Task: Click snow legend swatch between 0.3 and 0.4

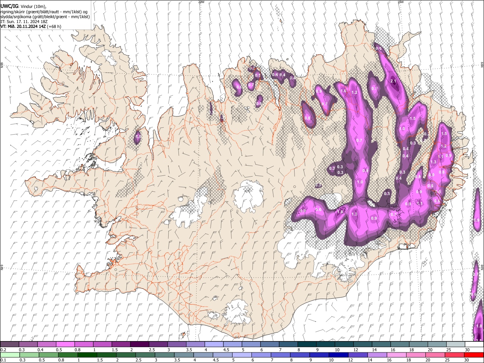Action: pyautogui.click(x=28, y=344)
